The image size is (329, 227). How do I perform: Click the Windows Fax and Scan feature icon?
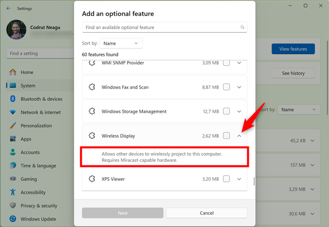coord(92,87)
